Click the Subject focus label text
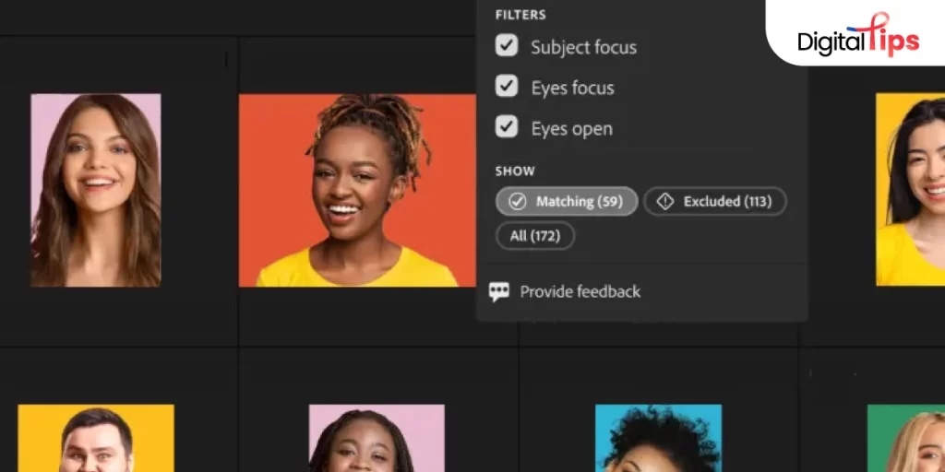Screen dimensions: 945x472 [583, 47]
